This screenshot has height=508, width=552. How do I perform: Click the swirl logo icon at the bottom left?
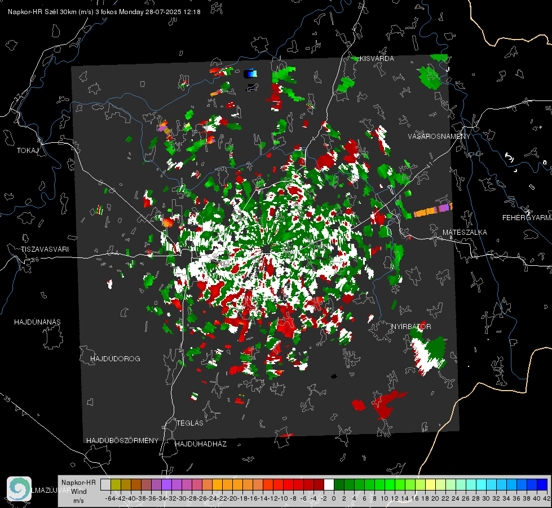[x=19, y=489]
